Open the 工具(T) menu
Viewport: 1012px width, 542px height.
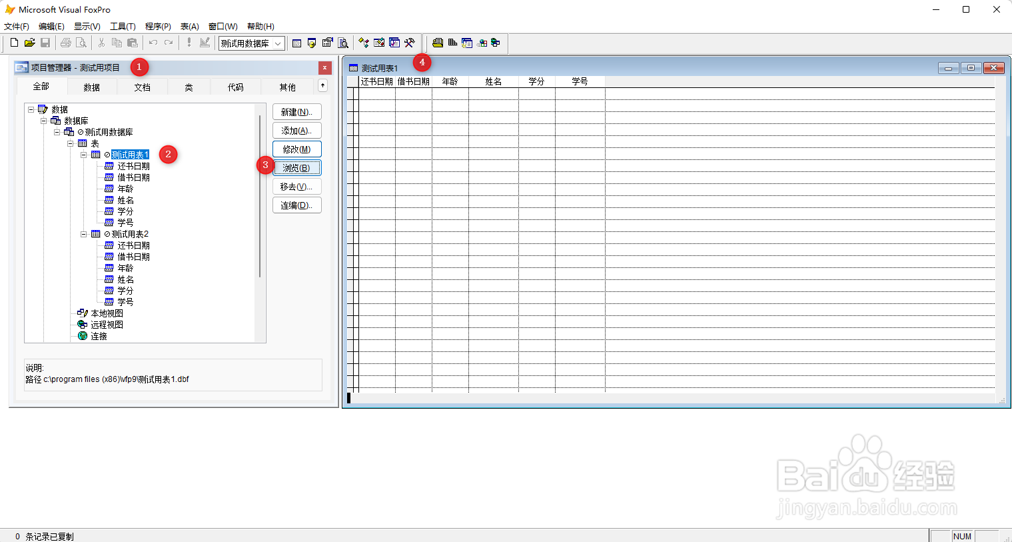click(122, 26)
